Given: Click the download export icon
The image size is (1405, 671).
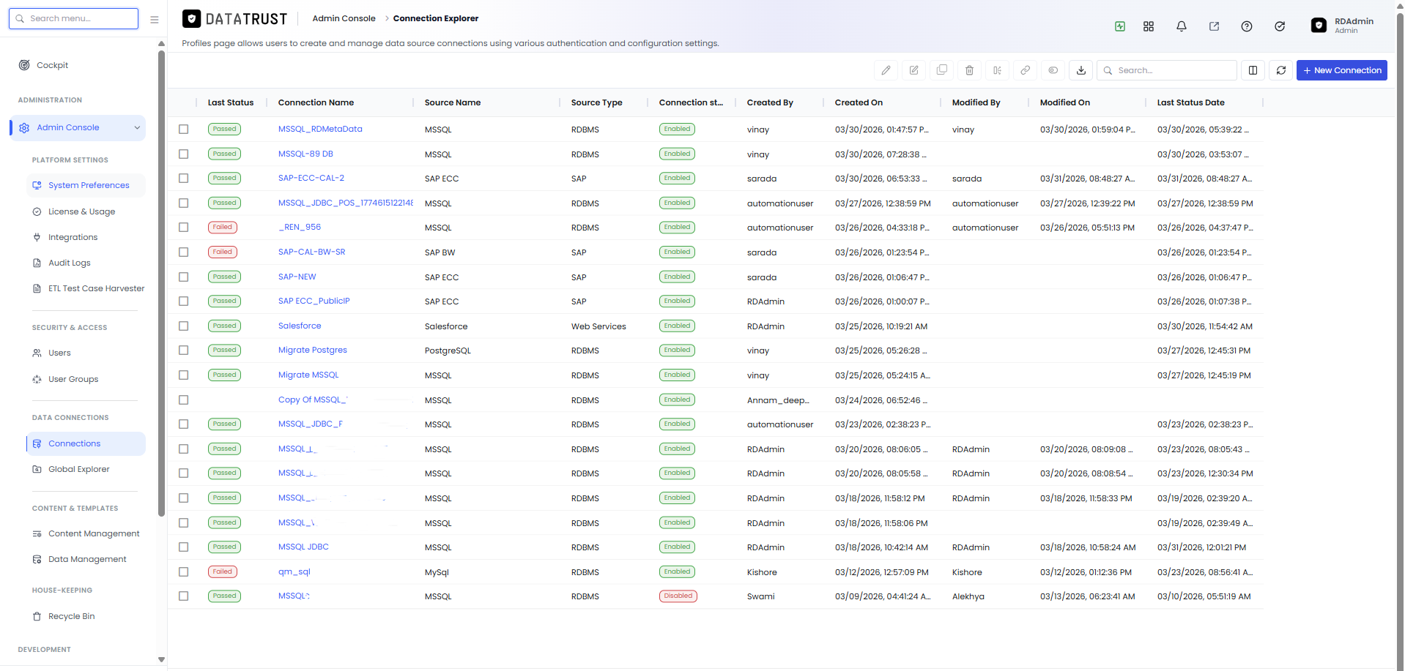Looking at the screenshot, I should pos(1080,70).
